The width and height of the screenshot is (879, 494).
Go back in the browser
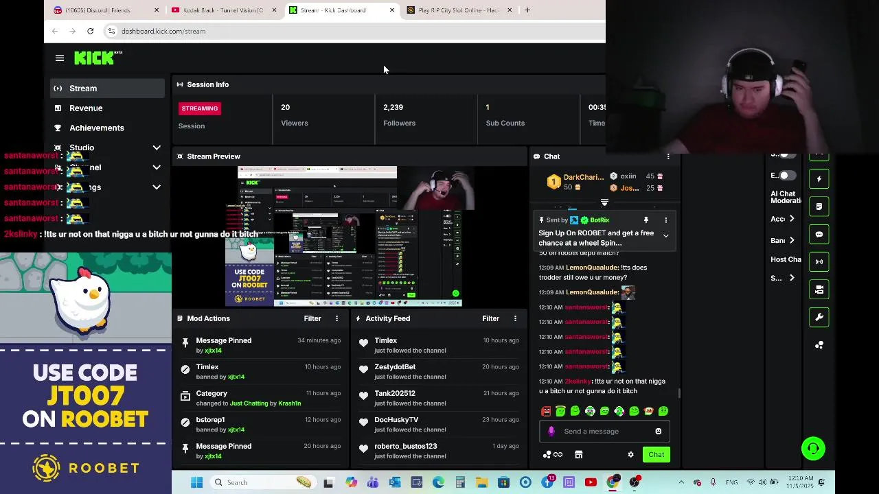pos(55,31)
